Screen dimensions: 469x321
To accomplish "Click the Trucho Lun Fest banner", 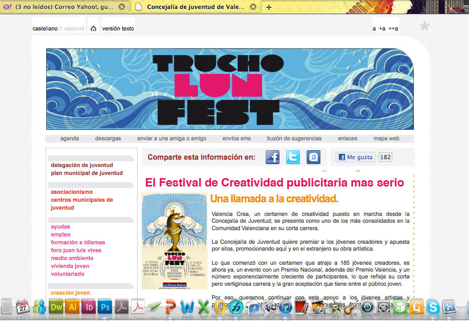I will [230, 89].
